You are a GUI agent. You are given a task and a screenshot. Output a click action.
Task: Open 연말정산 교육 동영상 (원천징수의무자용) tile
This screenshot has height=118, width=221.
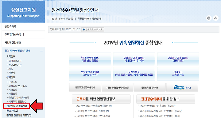pyautogui.click(x=134, y=59)
